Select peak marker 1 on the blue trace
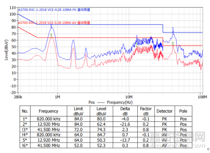 (x=51, y=27)
